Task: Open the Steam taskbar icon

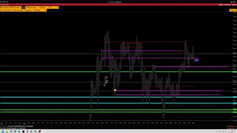Action: click(x=15, y=132)
